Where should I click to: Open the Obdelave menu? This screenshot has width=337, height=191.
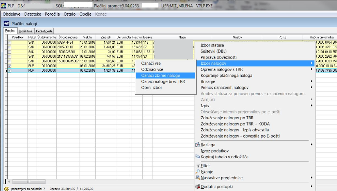click(x=11, y=14)
